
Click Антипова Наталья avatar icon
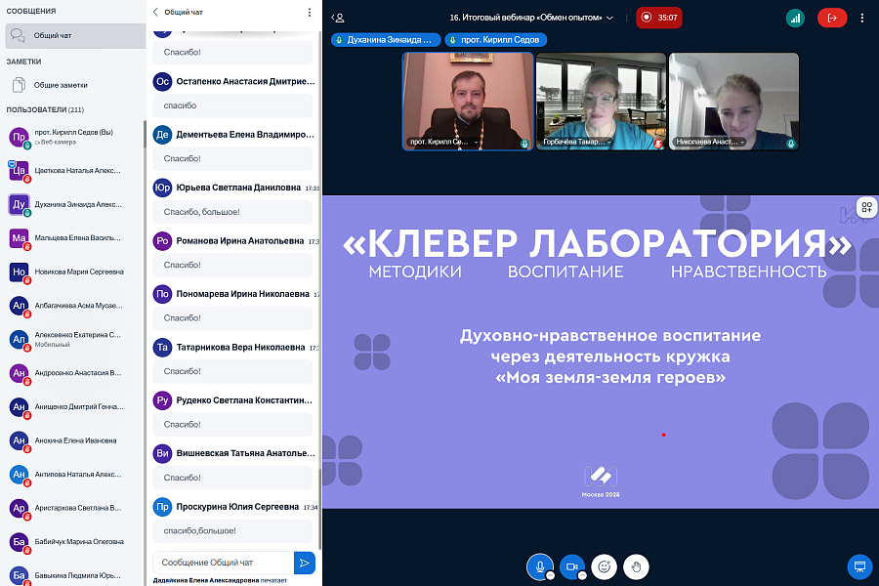[x=20, y=475]
